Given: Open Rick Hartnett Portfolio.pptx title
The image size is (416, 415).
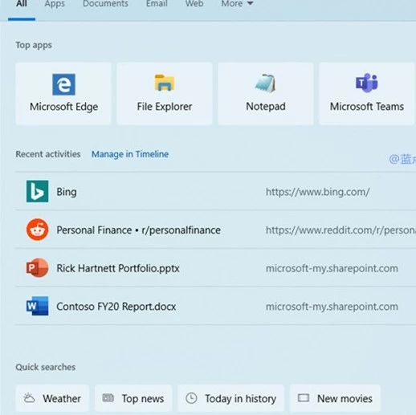Looking at the screenshot, I should 118,268.
